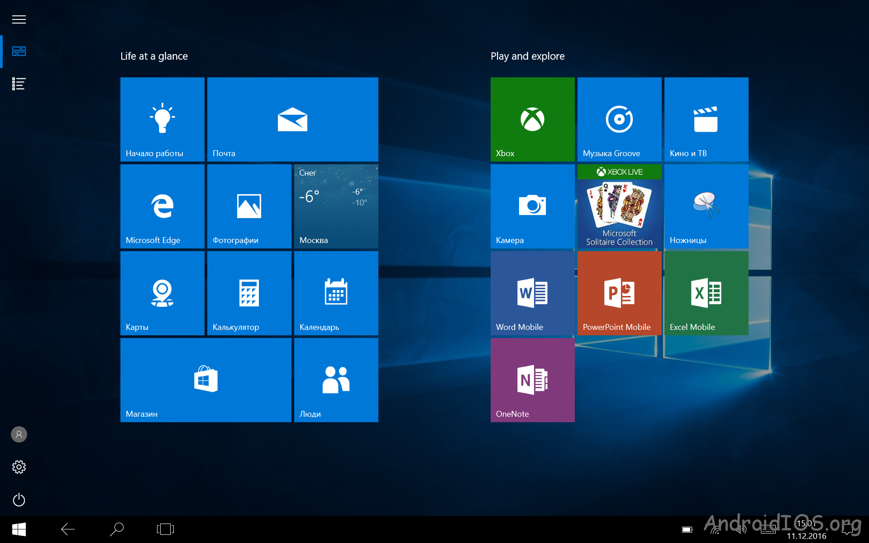
Task: Switch to pinned tiles view
Action: coord(19,51)
